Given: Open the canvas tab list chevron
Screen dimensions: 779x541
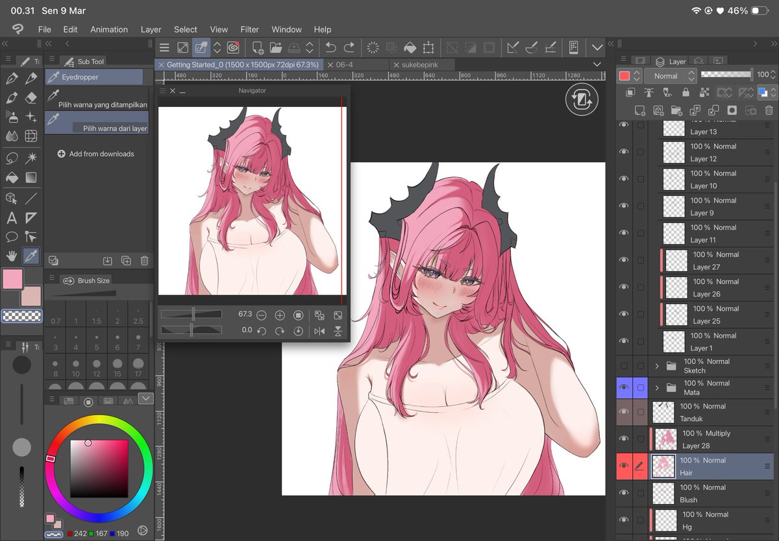Looking at the screenshot, I should tap(597, 64).
